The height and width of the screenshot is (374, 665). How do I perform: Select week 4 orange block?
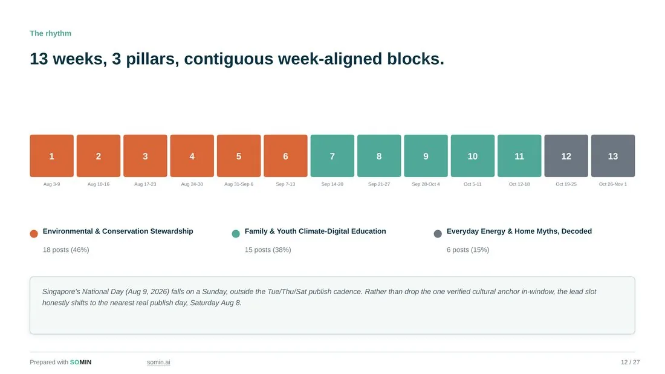point(192,156)
